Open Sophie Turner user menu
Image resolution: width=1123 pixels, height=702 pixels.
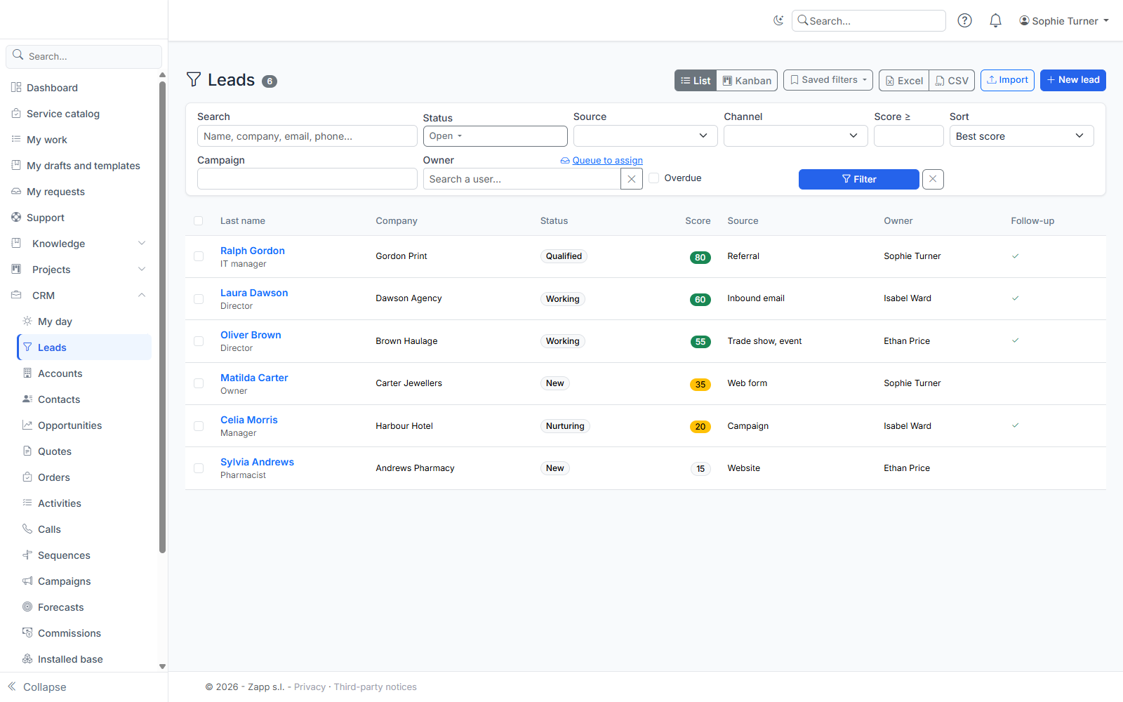pyautogui.click(x=1064, y=21)
